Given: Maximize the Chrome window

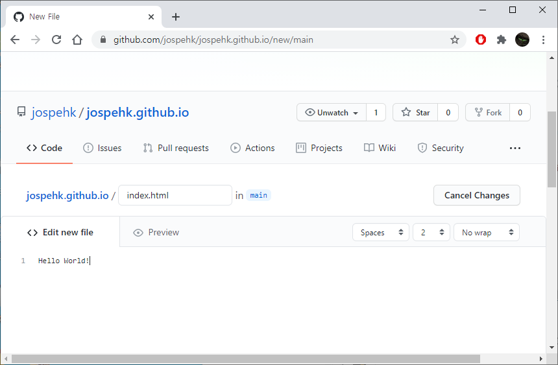Looking at the screenshot, I should click(x=513, y=10).
